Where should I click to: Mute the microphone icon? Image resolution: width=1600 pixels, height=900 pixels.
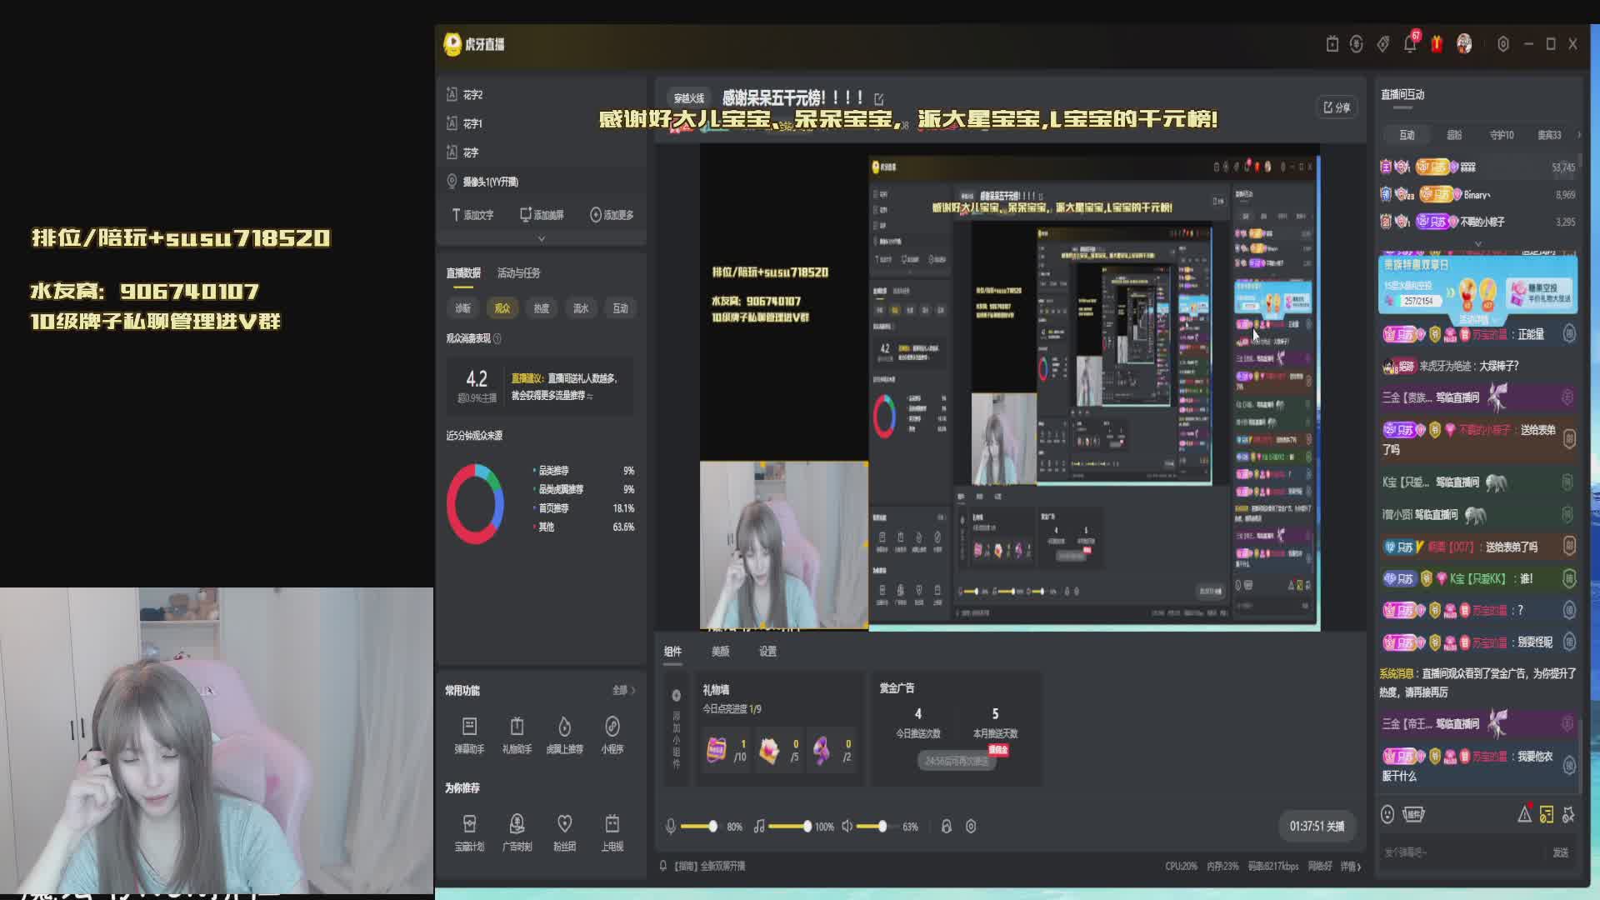point(671,826)
